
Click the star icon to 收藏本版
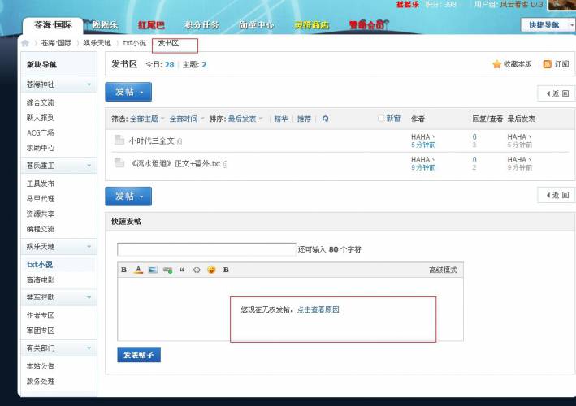coord(497,64)
